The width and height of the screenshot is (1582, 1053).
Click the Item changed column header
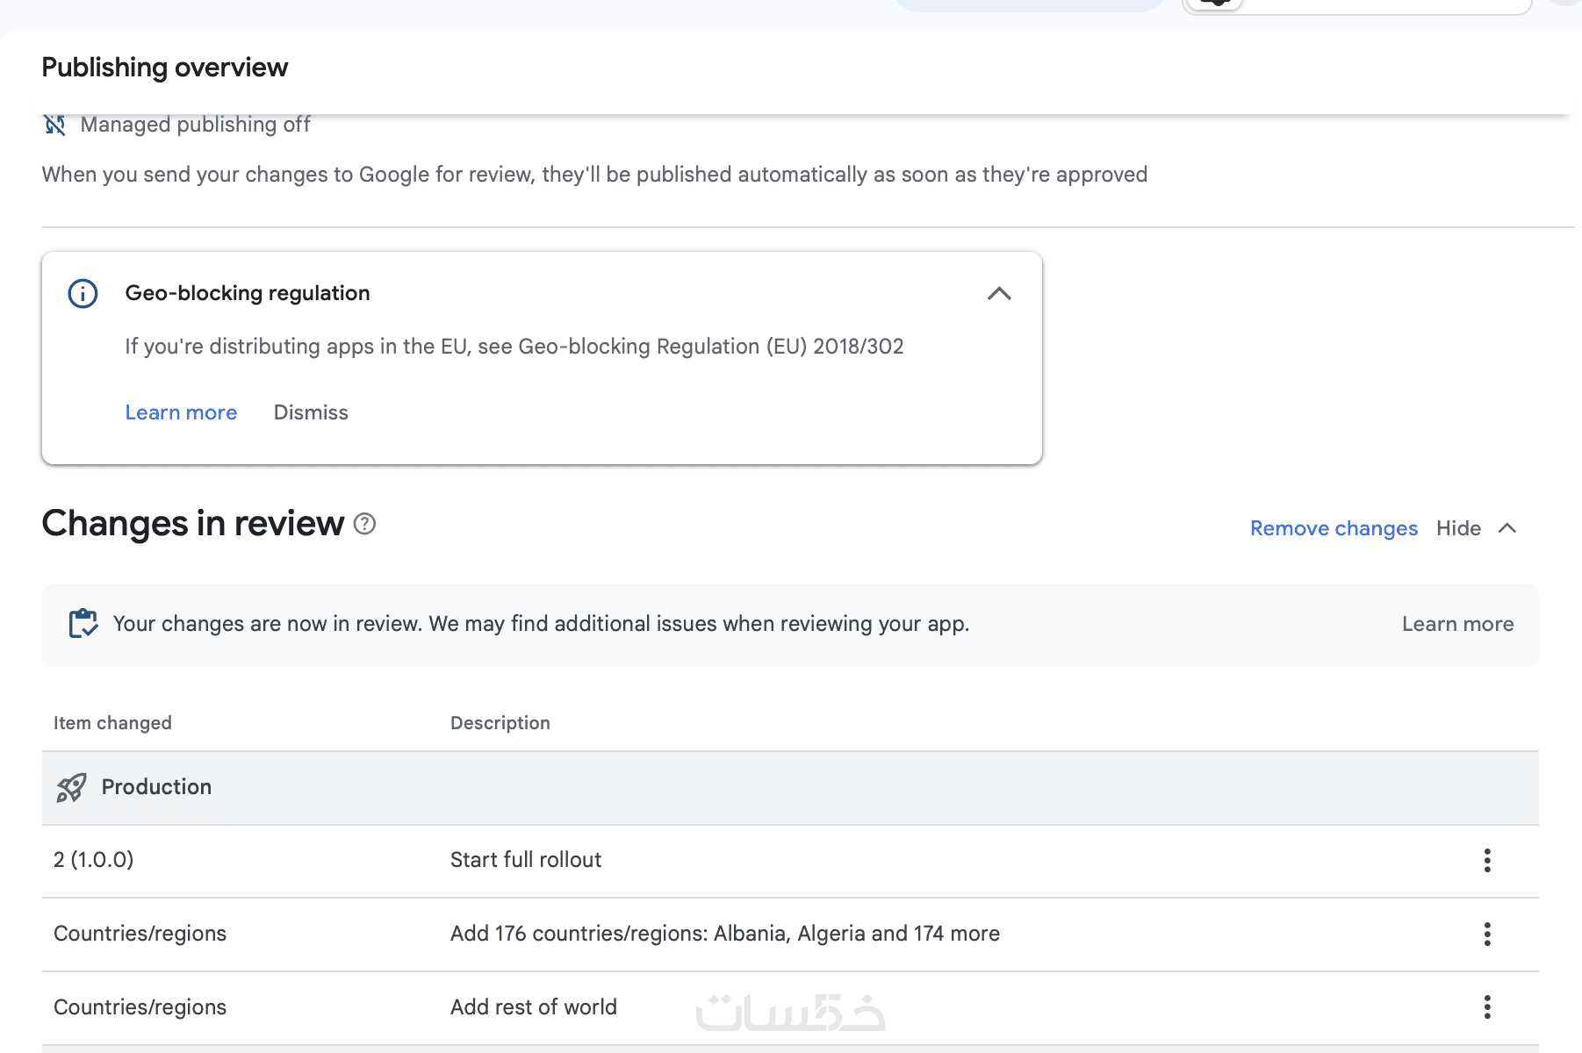112,723
